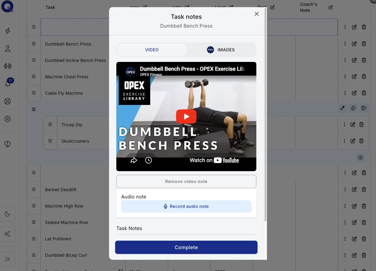Click the Seated Machine Row task name
Screen dimensions: 376x271
[x=67, y=222]
